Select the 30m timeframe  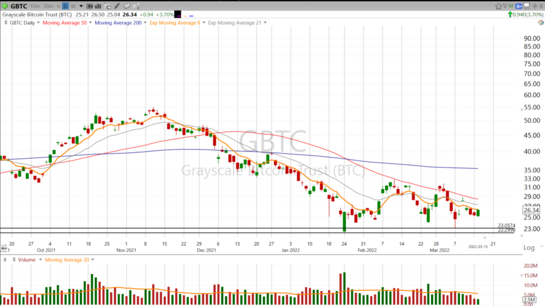pos(48,6)
